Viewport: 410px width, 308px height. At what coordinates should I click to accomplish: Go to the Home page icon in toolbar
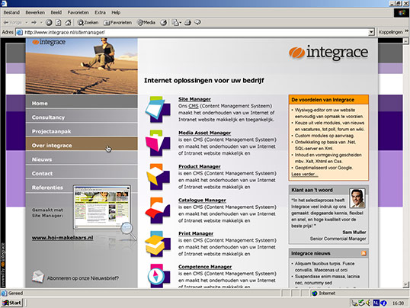click(68, 23)
